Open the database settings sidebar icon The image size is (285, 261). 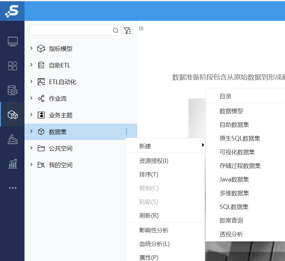12,90
